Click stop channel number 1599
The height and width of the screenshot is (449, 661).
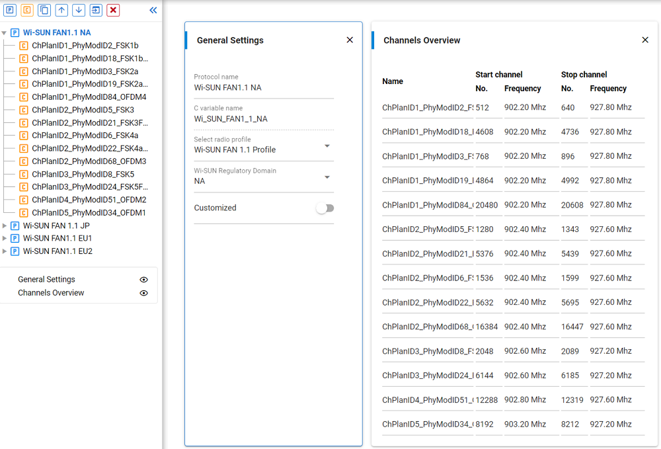[x=570, y=278]
